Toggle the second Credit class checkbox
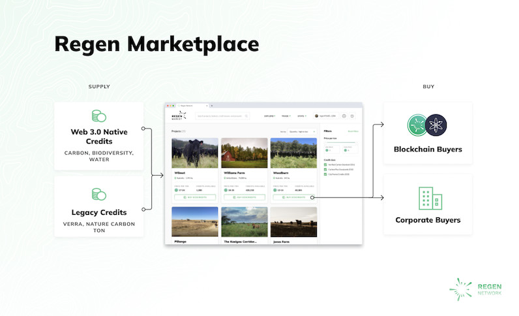Viewport: 519px width, 316px height. point(325,170)
